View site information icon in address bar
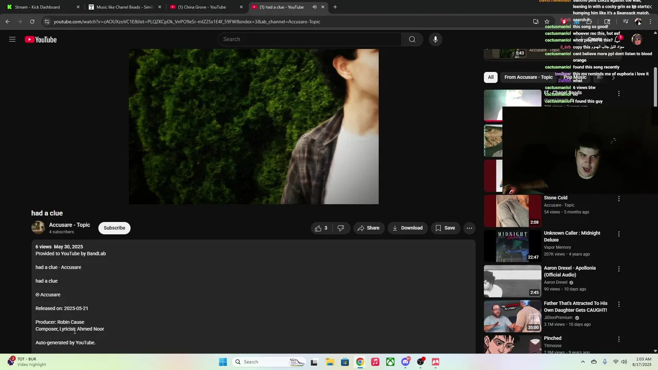The image size is (658, 370). pyautogui.click(x=47, y=22)
